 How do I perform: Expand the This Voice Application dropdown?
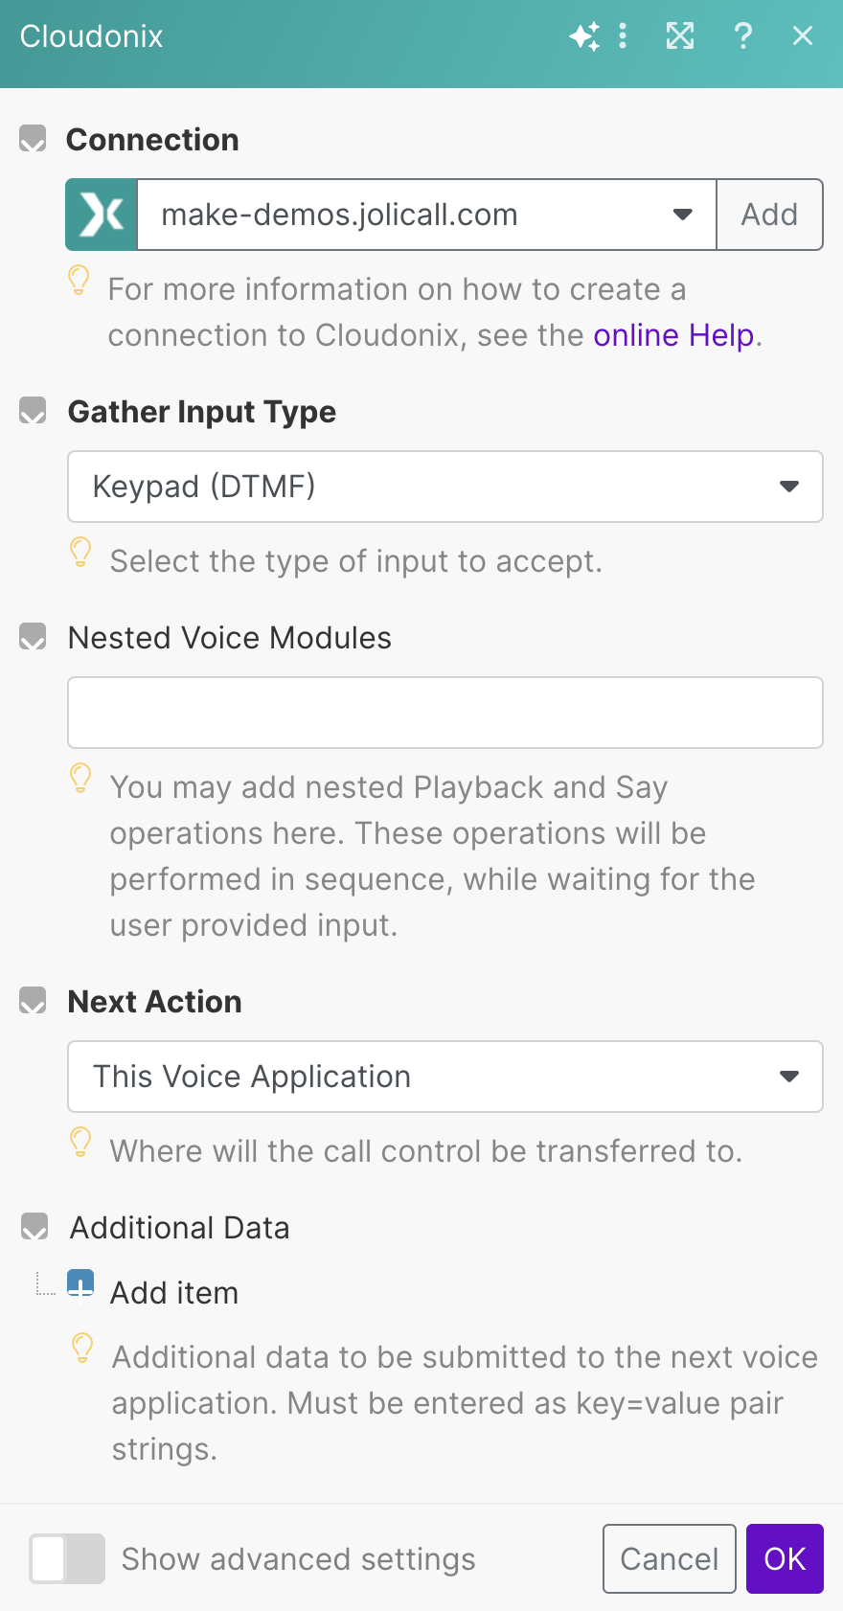click(x=445, y=1077)
